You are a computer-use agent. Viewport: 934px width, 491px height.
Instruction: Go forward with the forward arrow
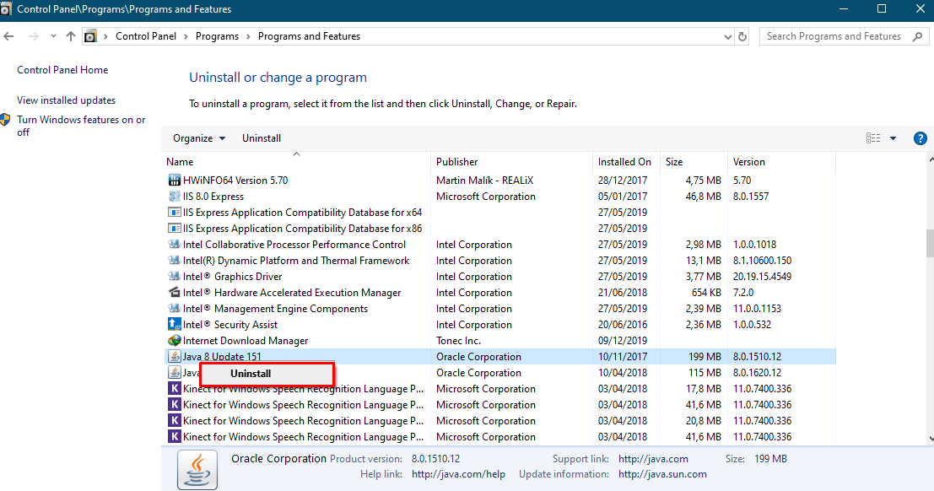(34, 36)
